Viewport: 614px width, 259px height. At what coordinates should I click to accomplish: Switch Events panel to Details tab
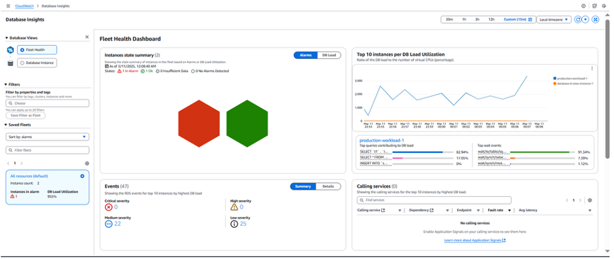pos(328,187)
